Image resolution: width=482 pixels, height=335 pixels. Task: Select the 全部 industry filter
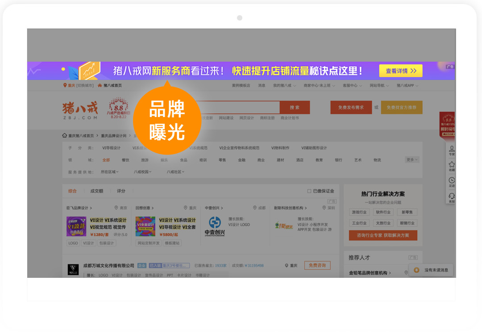[x=106, y=160]
